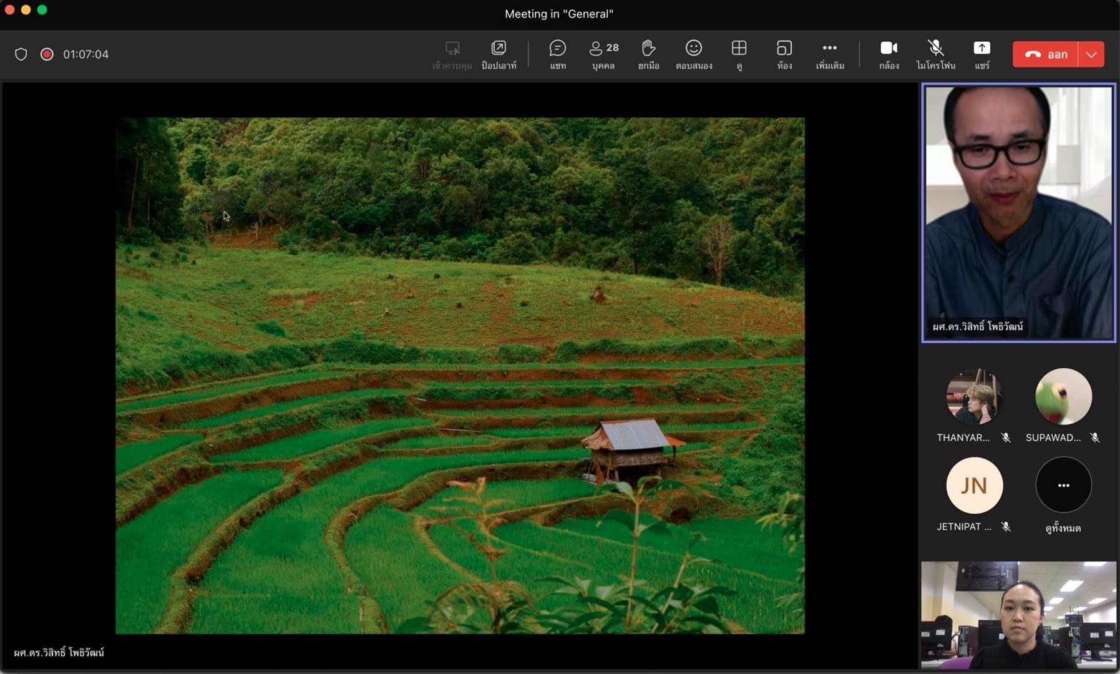Click the presenter's video tile

pyautogui.click(x=1018, y=213)
